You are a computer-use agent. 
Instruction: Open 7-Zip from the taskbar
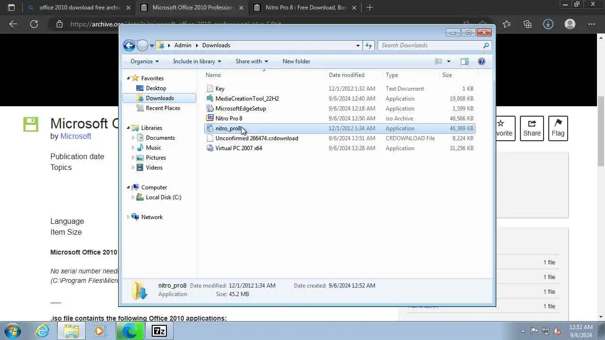point(159,331)
